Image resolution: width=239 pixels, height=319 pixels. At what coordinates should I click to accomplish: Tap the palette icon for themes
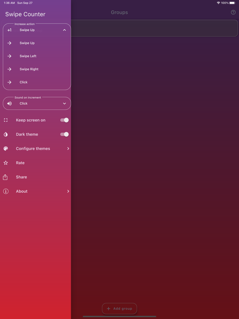(6, 149)
